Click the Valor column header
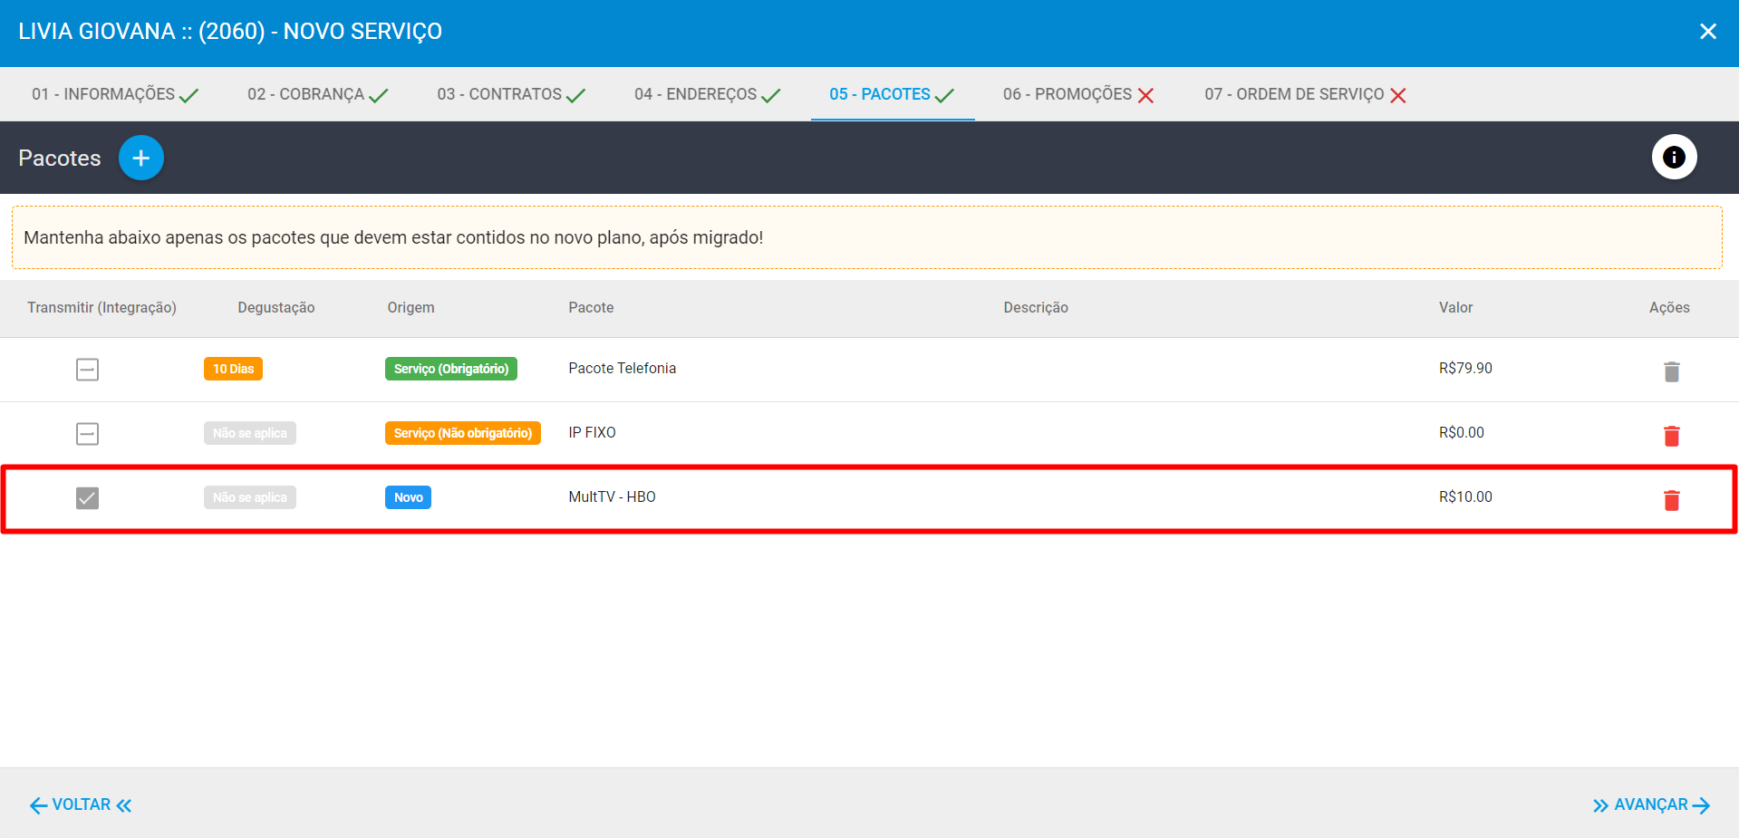This screenshot has width=1739, height=838. click(1455, 307)
